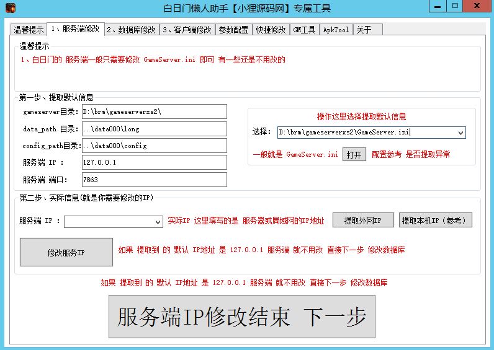
Task: Click the 打开 button
Action: point(354,154)
